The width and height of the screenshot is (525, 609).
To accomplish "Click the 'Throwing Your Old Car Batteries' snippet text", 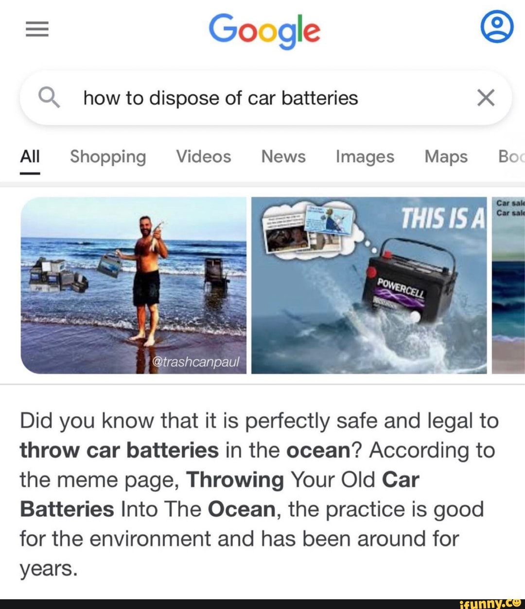I will [x=219, y=495].
